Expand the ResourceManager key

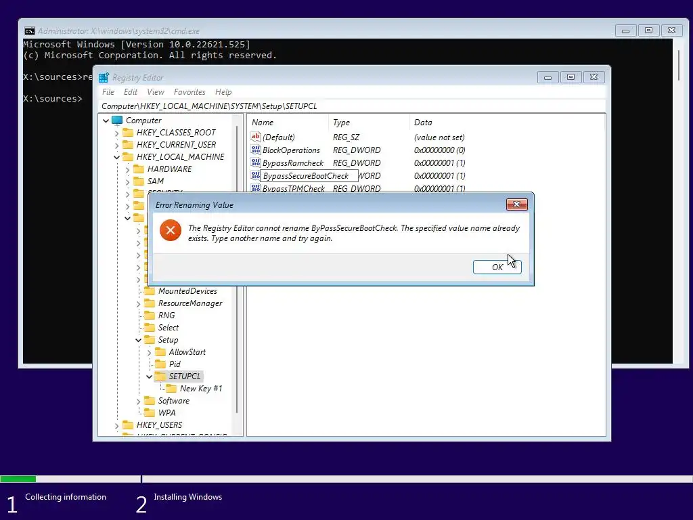(138, 304)
